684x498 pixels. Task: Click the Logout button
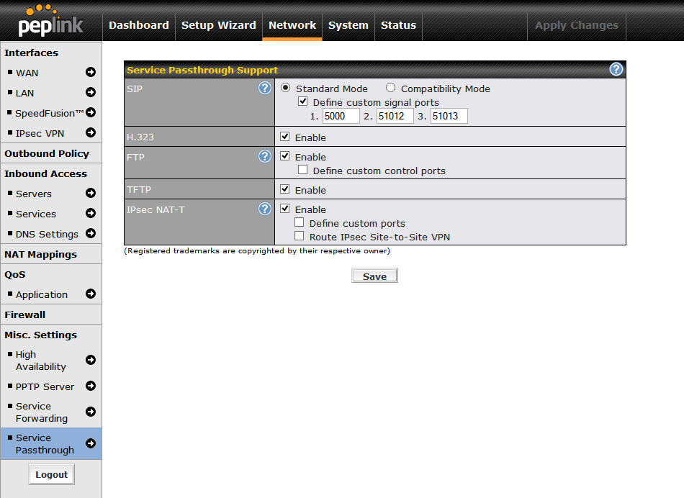[51, 474]
